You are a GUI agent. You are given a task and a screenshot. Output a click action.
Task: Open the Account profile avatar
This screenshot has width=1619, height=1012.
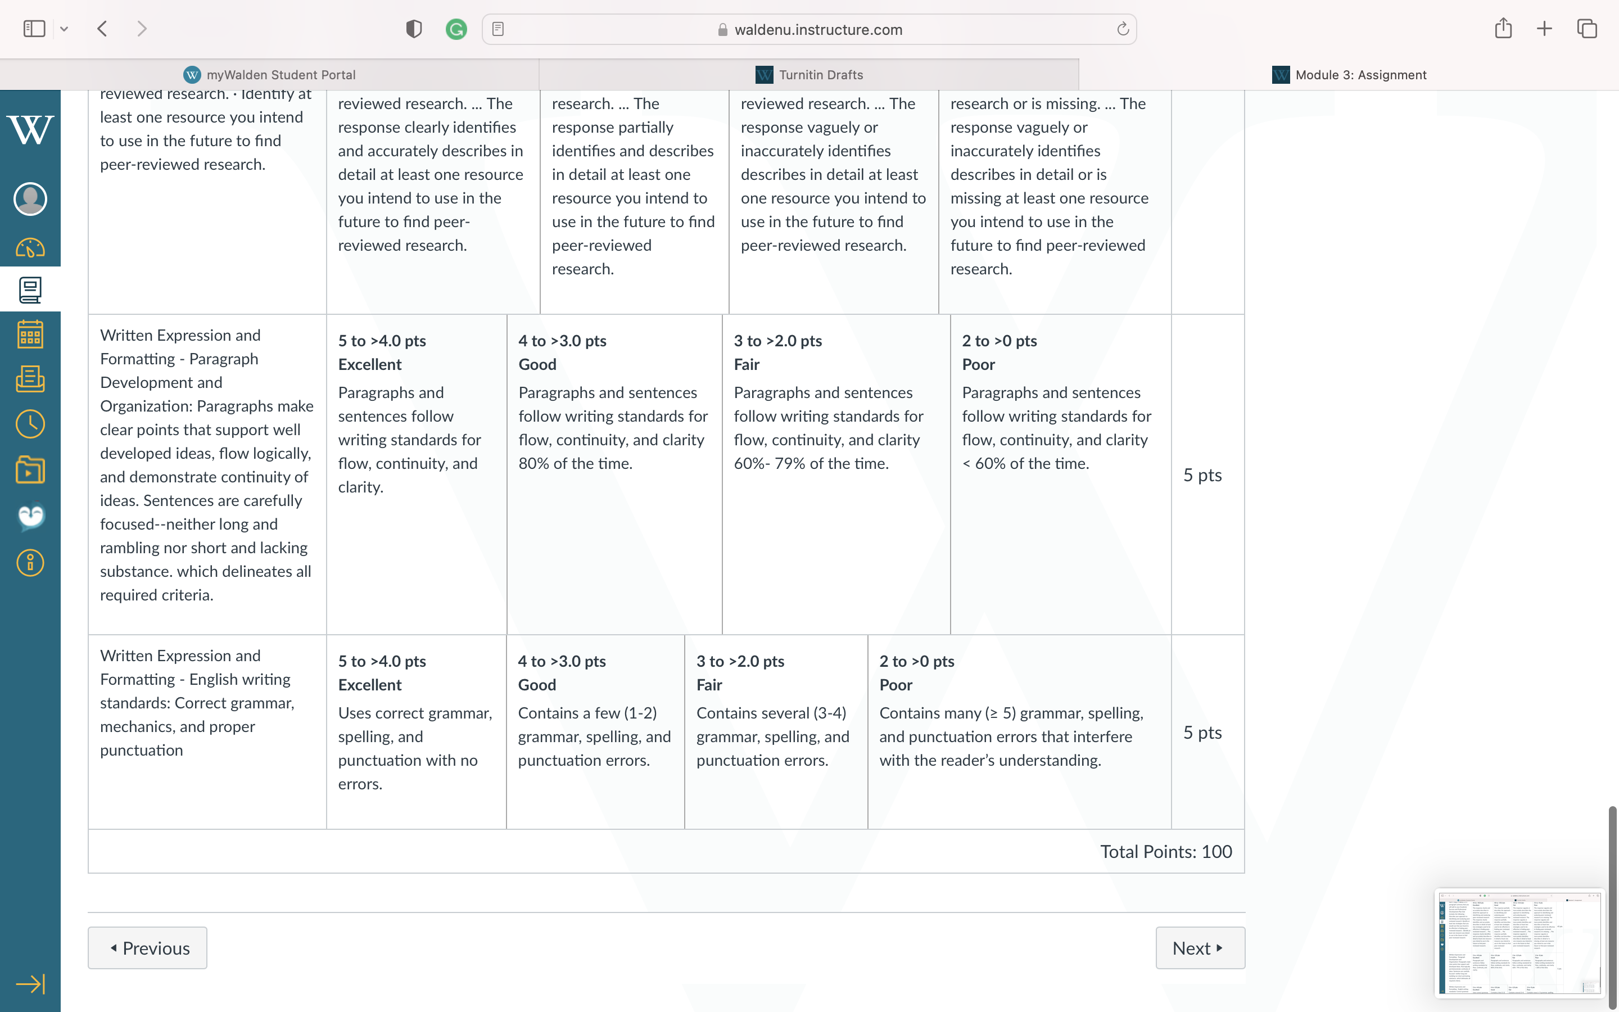(x=30, y=199)
